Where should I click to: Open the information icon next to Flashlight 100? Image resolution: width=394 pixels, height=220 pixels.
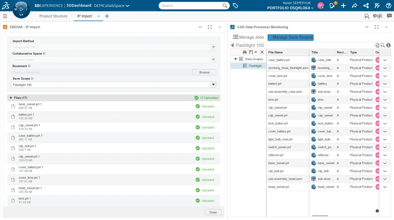tap(388, 45)
